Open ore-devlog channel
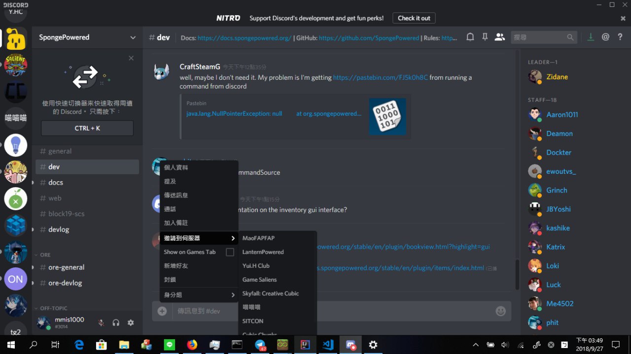 pyautogui.click(x=87, y=283)
